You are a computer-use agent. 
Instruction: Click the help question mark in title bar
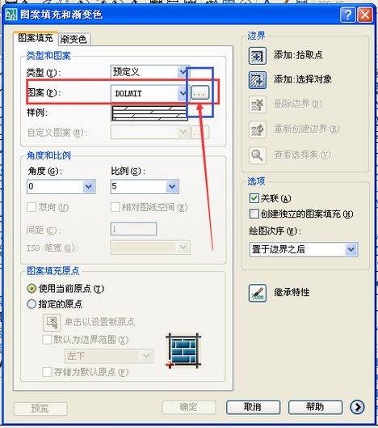pyautogui.click(x=348, y=15)
